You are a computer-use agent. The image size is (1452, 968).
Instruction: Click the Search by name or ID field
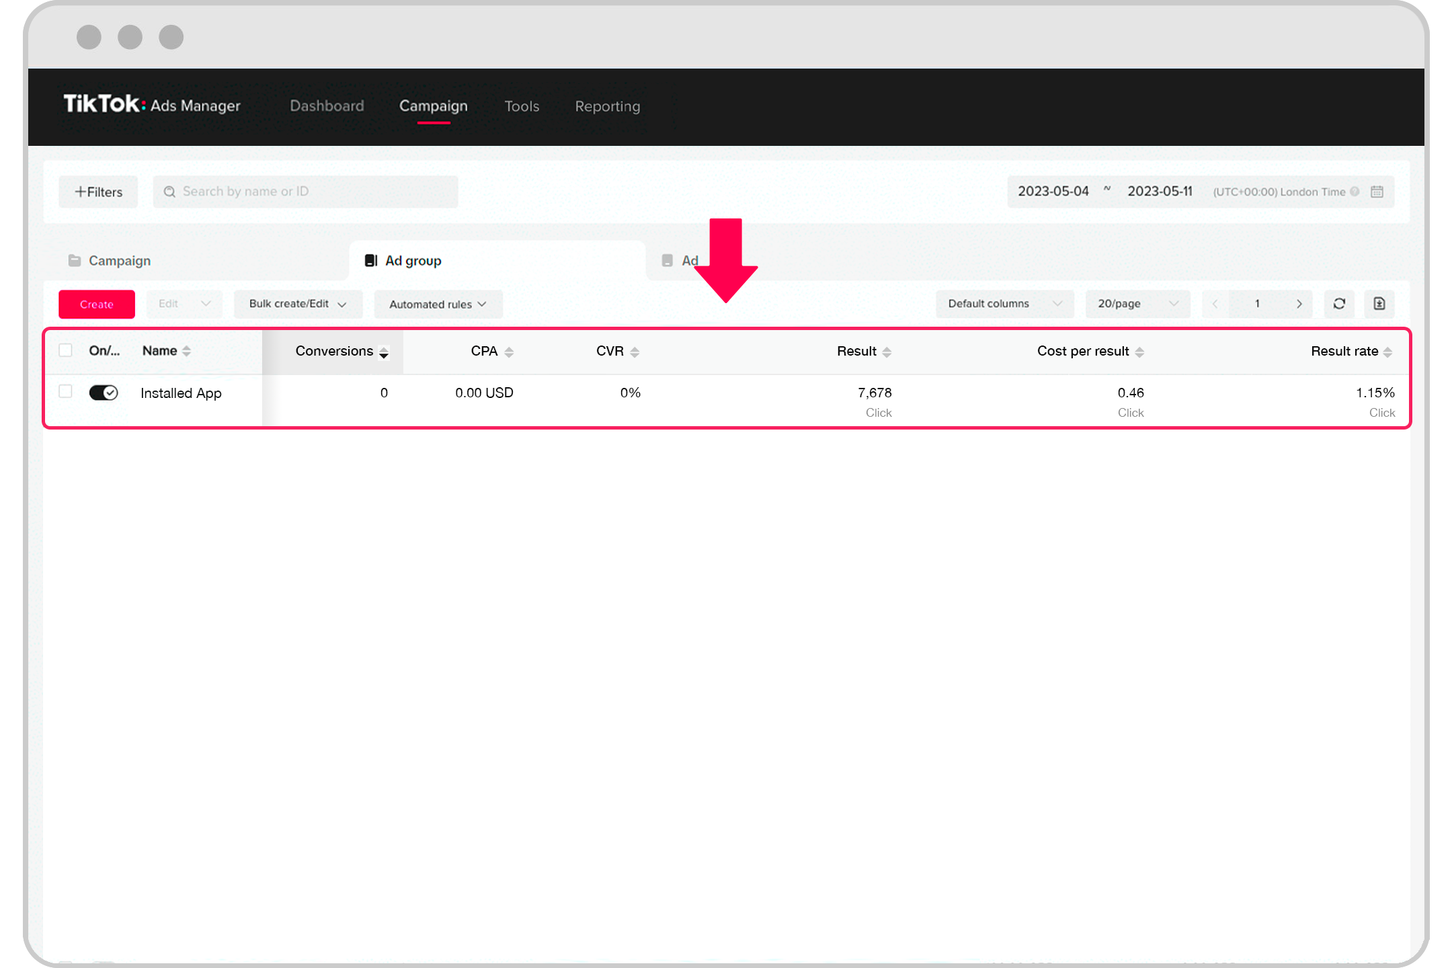point(306,192)
